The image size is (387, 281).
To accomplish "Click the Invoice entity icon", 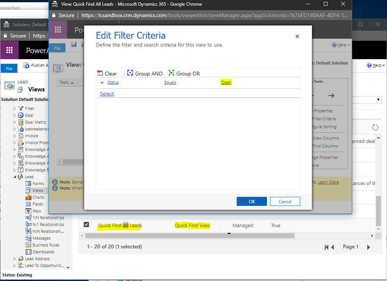I will [21, 136].
